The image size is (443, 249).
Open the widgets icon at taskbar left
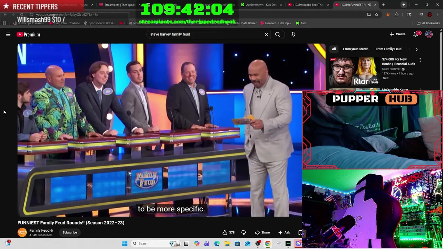pyautogui.click(x=8, y=243)
